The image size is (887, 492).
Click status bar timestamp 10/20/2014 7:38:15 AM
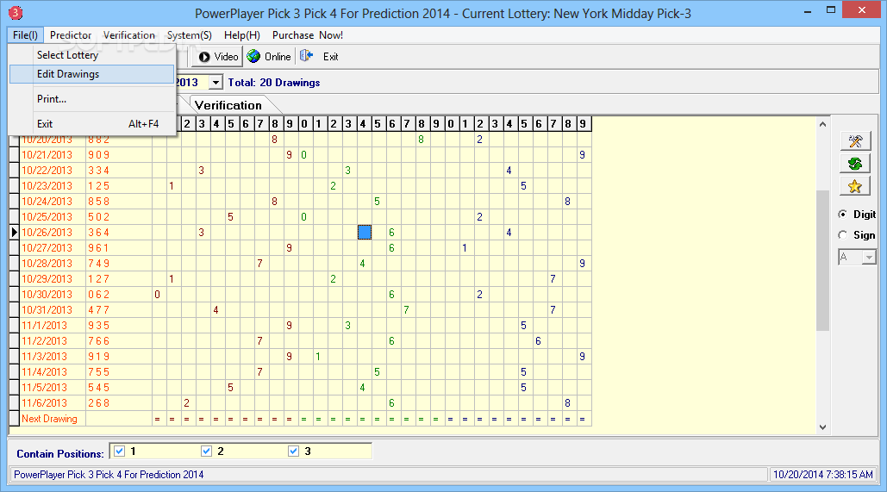pyautogui.click(x=822, y=475)
